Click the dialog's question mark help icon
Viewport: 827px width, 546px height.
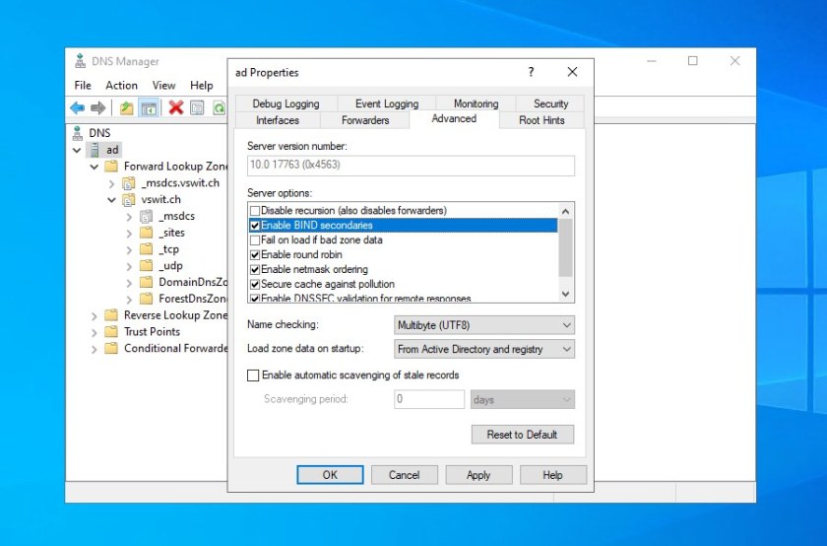click(531, 72)
